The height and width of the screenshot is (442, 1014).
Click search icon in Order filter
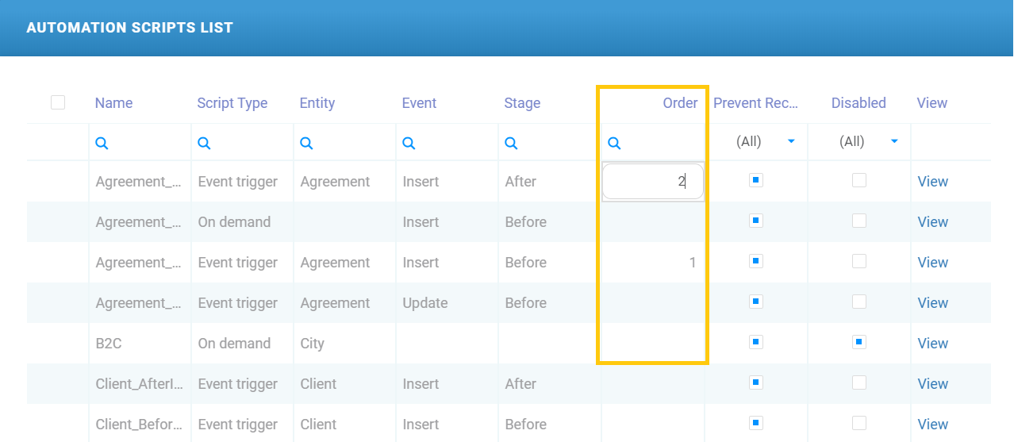tap(613, 143)
